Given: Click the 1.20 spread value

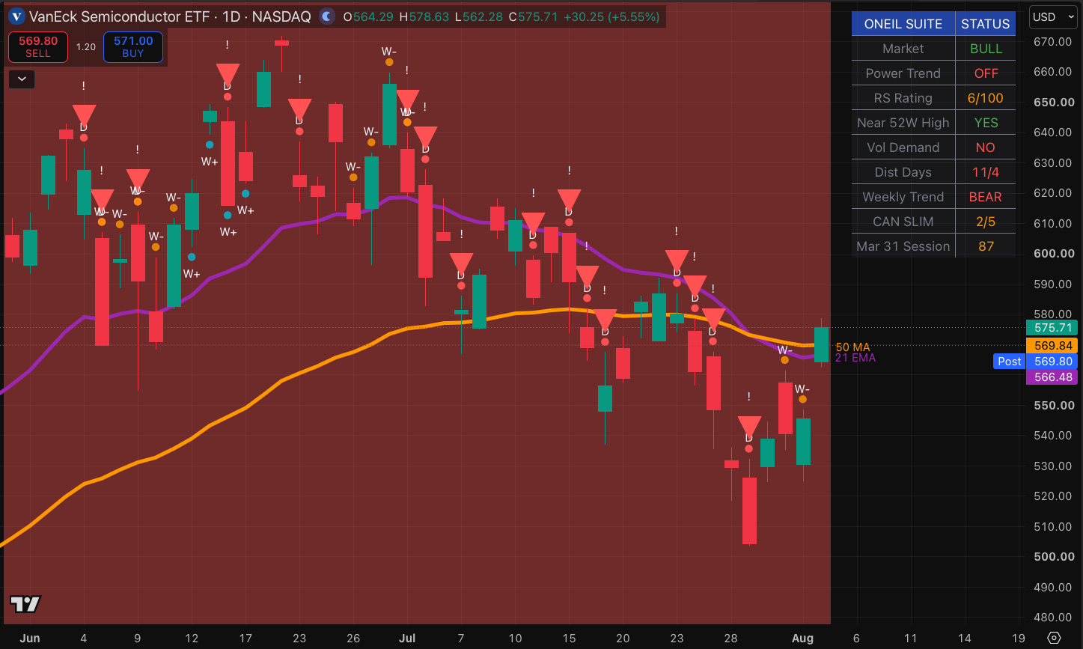Looking at the screenshot, I should click(86, 47).
